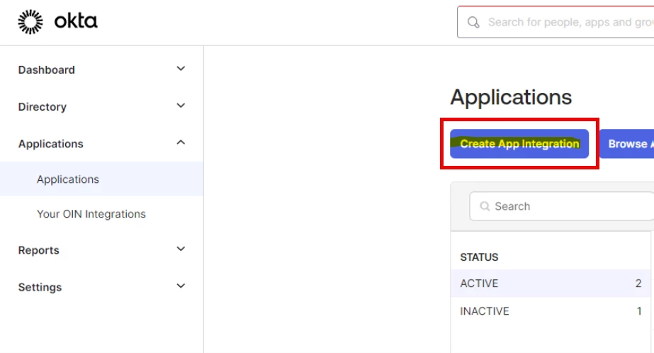Select the Applications sidebar section header

click(x=50, y=144)
